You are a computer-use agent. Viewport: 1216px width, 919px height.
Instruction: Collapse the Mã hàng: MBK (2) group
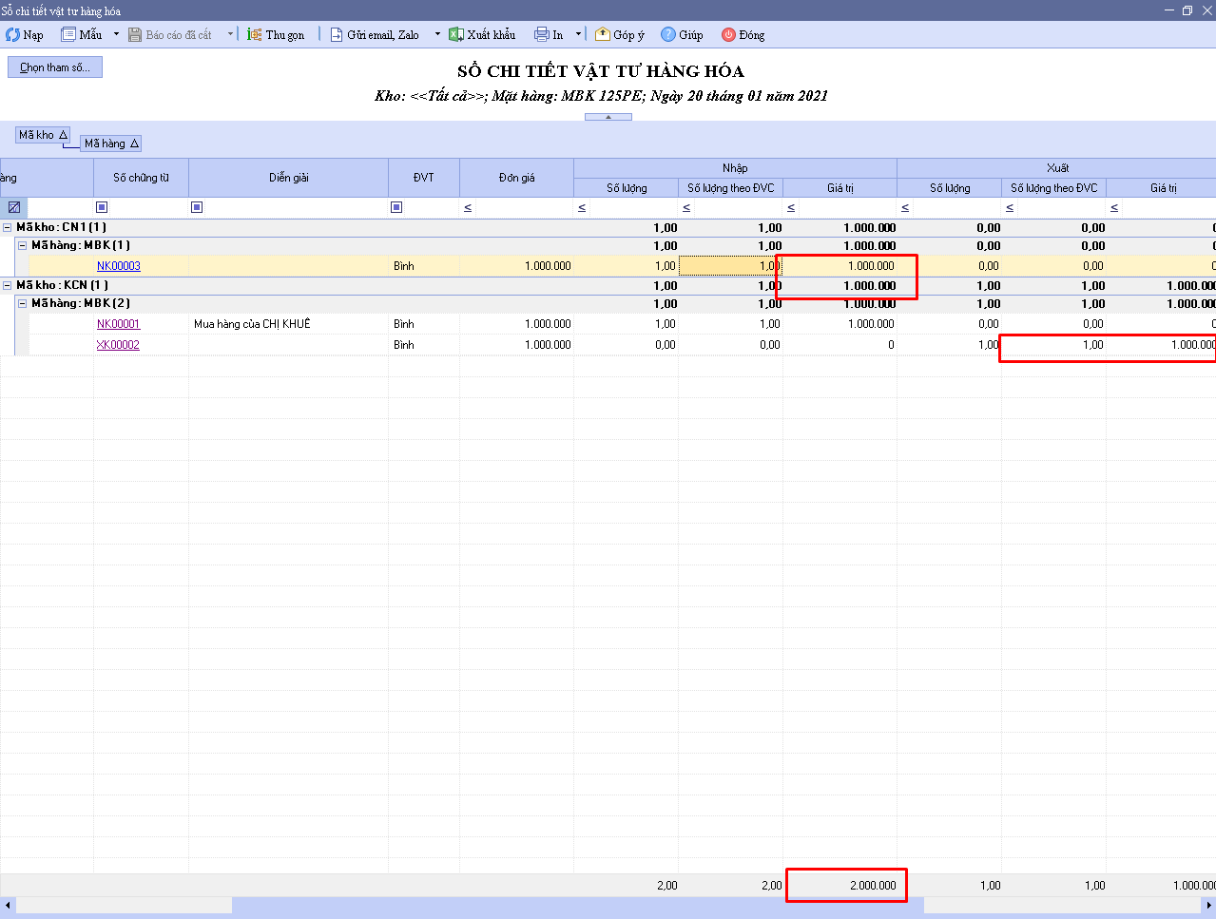(x=23, y=304)
